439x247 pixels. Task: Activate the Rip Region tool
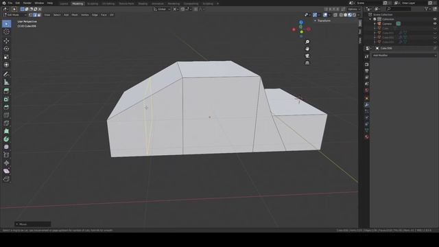pos(6,179)
